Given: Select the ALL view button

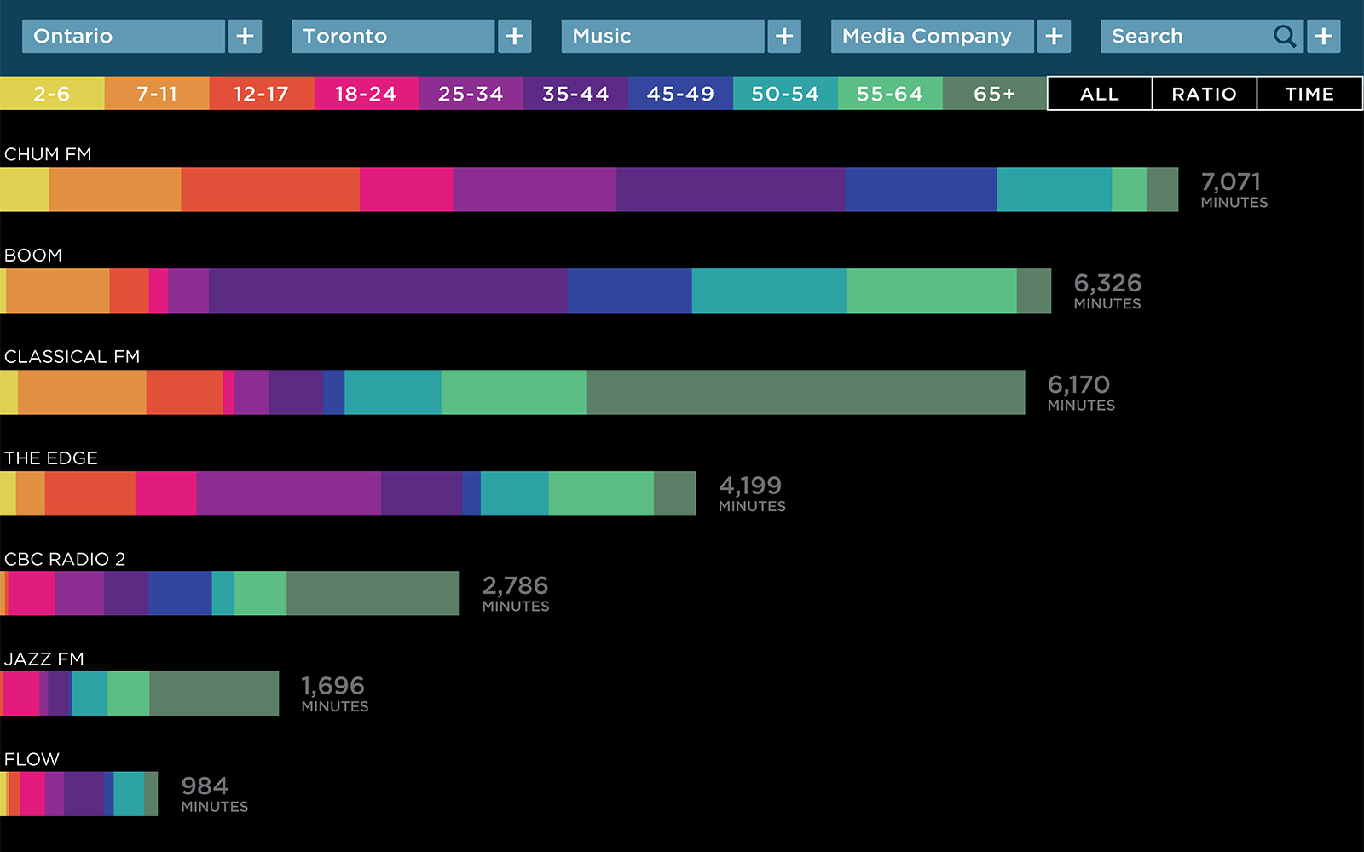Looking at the screenshot, I should coord(1099,94).
